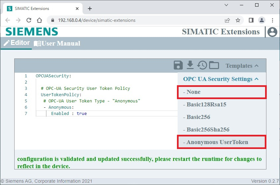Select the None security template
Screen dimensions: 280x185
click(222, 92)
